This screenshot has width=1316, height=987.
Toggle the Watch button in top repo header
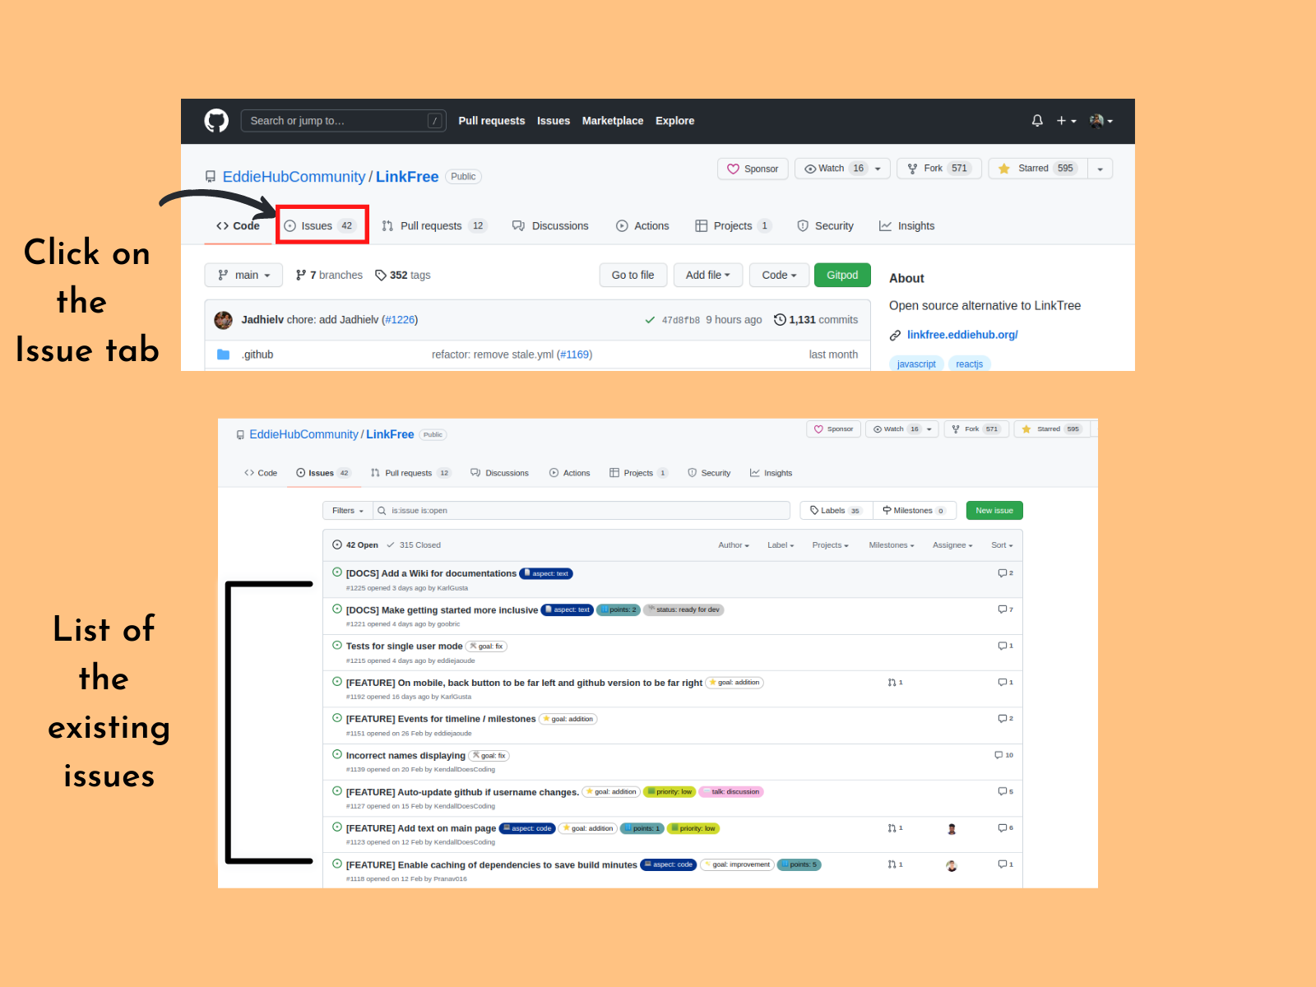[833, 169]
